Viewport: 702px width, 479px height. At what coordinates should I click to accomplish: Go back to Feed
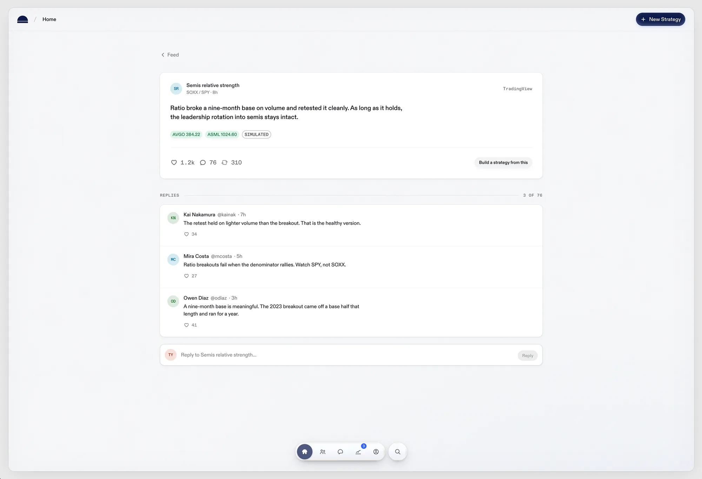coord(170,55)
